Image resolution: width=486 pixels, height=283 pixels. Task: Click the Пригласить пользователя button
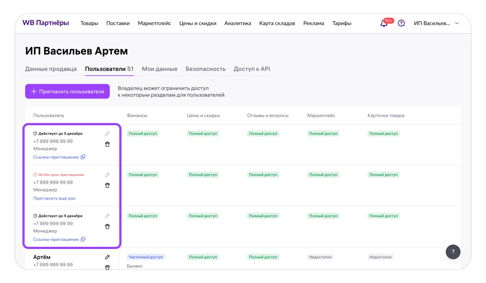pos(67,92)
